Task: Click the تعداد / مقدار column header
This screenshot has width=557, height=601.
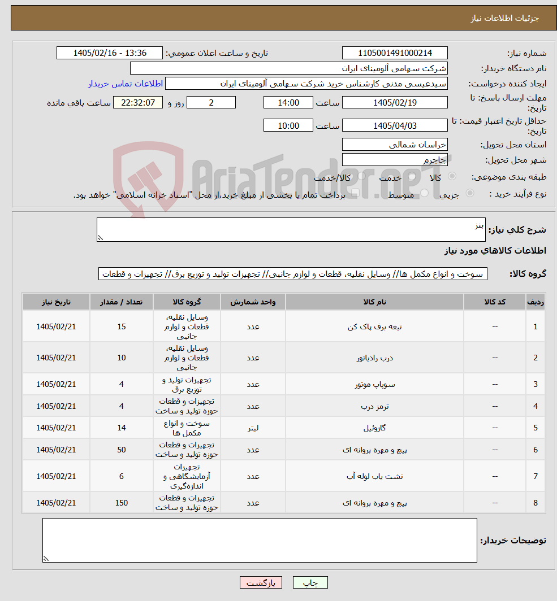Action: pyautogui.click(x=121, y=302)
